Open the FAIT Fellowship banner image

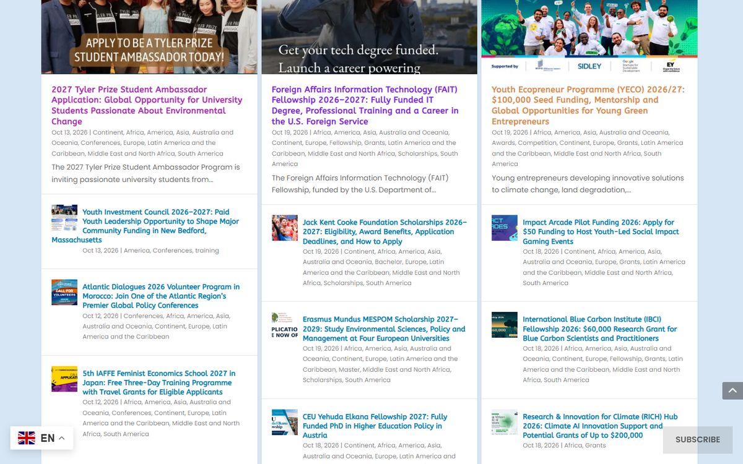[370, 37]
